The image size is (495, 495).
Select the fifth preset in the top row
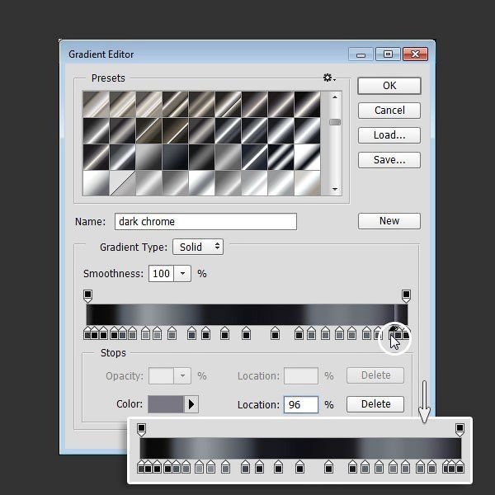(x=202, y=105)
